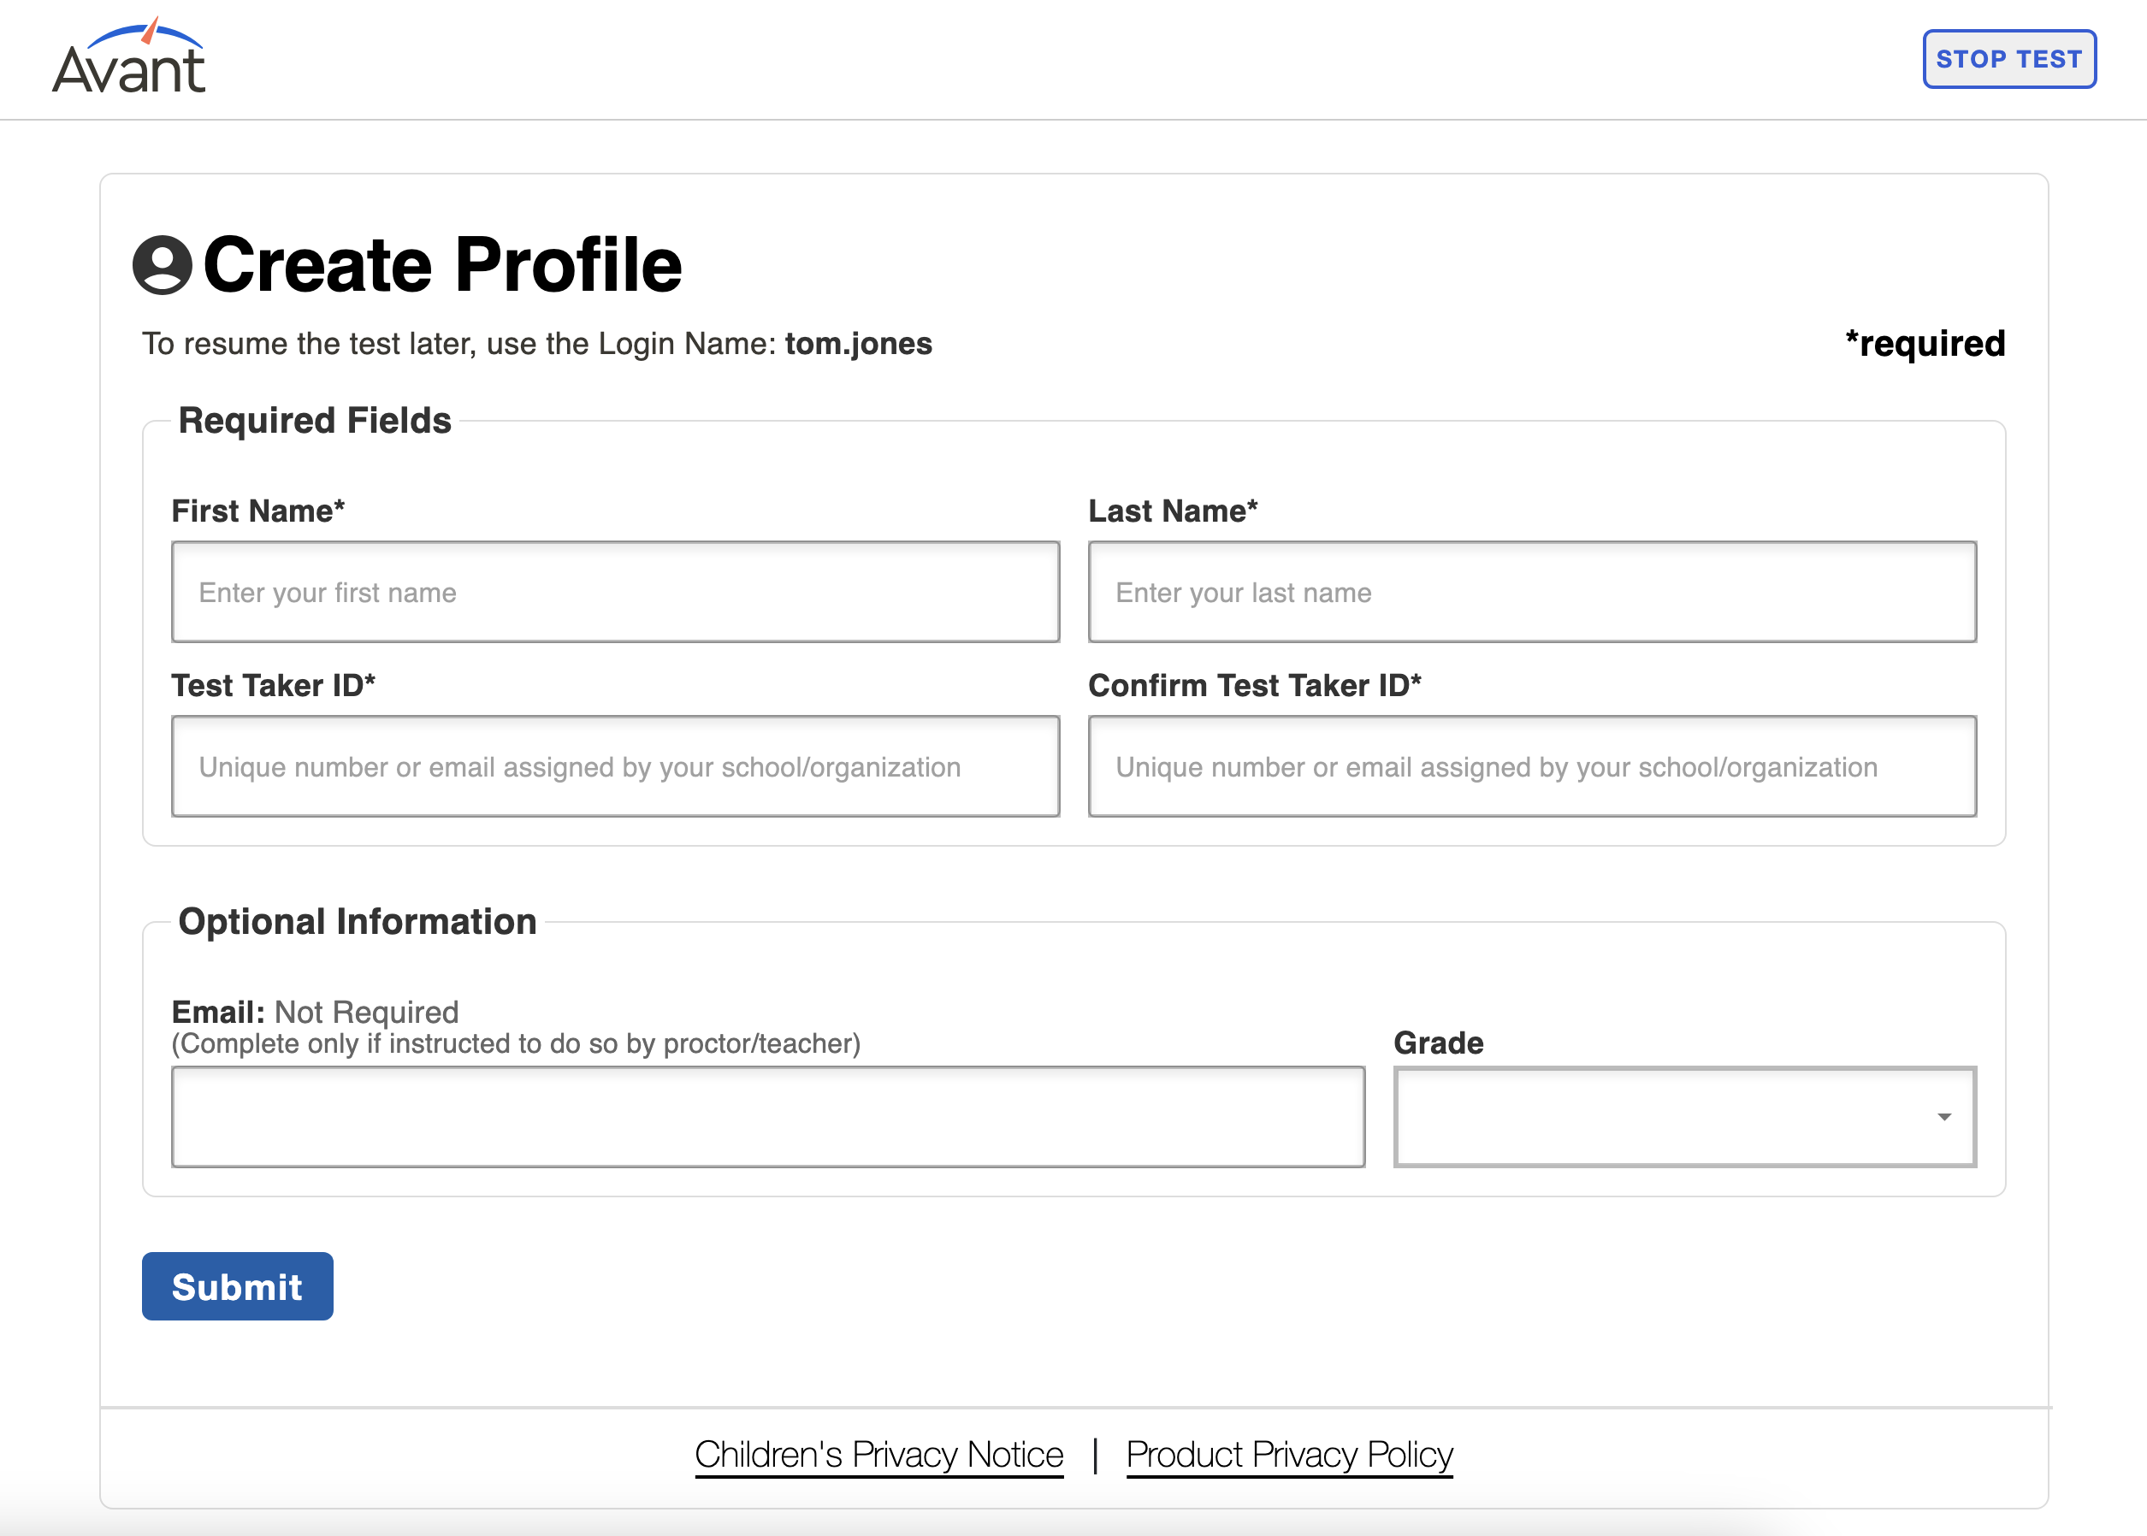Click the profile avatar icon beside Create Profile
Screen dimensions: 2147x1536
click(163, 265)
